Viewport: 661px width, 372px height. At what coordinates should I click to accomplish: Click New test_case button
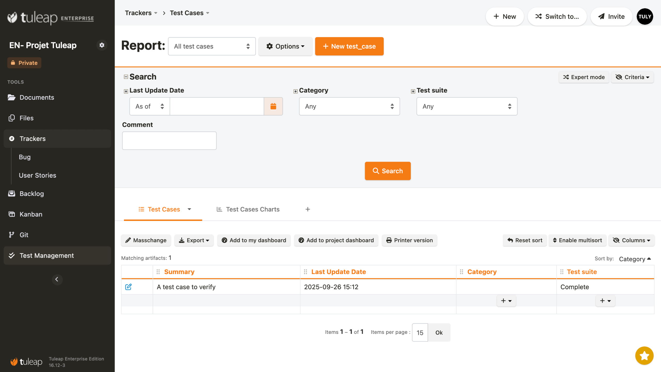pos(349,46)
